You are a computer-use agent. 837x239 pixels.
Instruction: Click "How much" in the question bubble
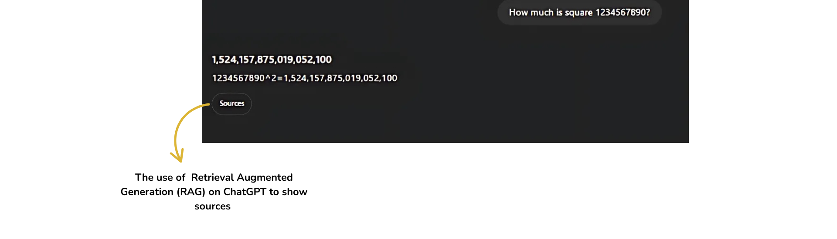pos(531,13)
